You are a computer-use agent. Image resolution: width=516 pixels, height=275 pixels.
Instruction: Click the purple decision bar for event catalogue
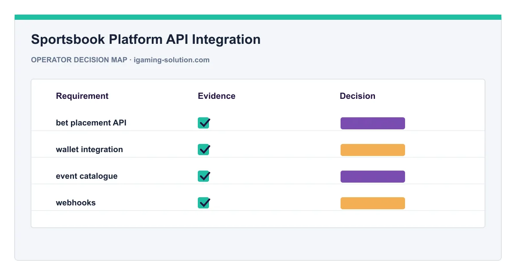(x=373, y=177)
